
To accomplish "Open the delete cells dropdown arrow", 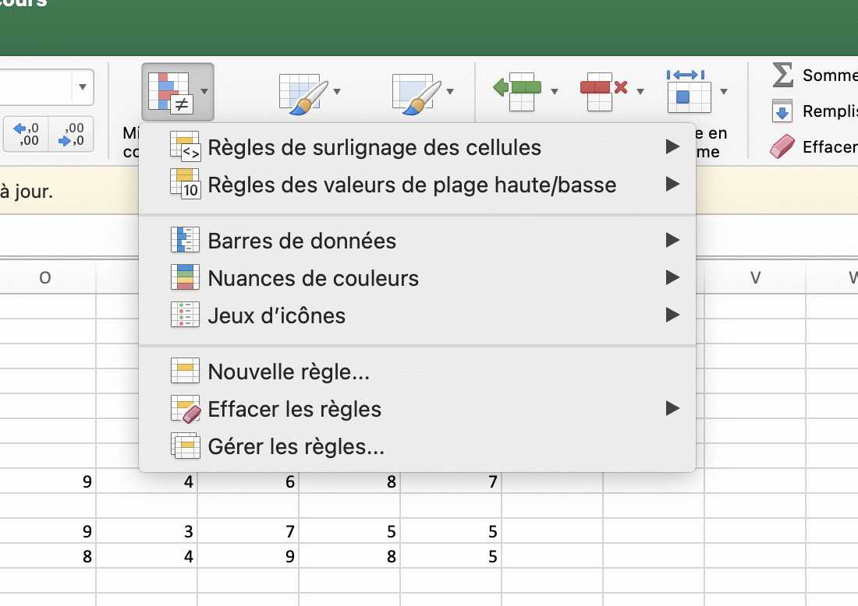I will [x=640, y=91].
